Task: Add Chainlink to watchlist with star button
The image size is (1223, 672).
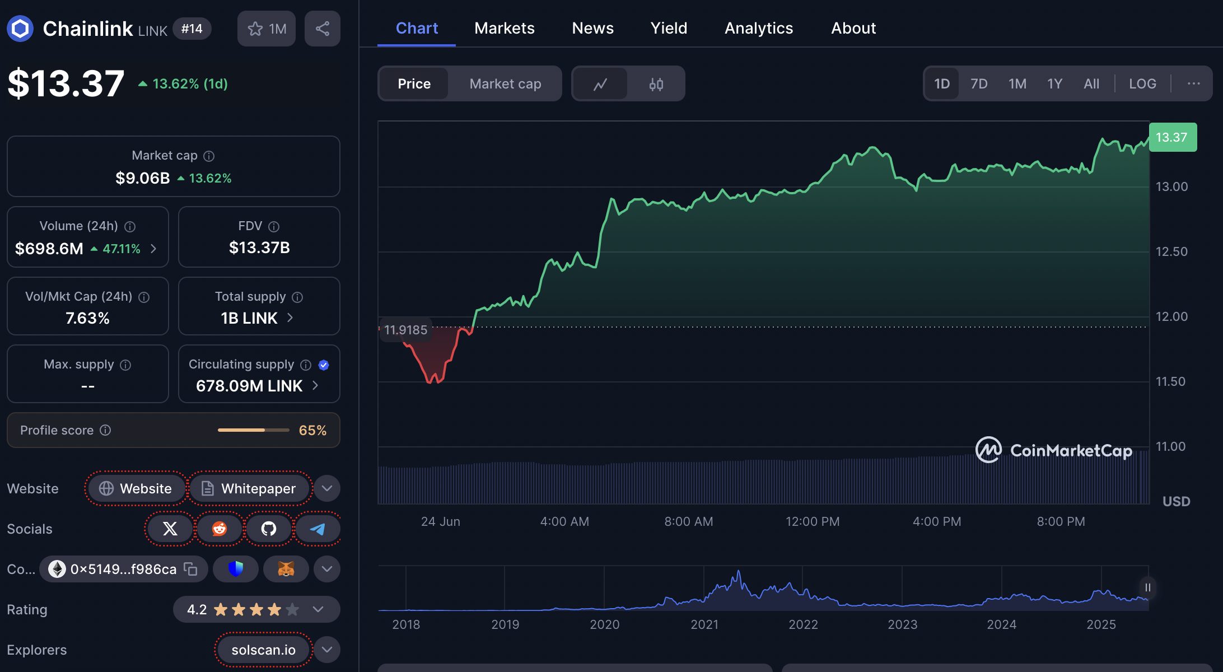Action: (267, 29)
